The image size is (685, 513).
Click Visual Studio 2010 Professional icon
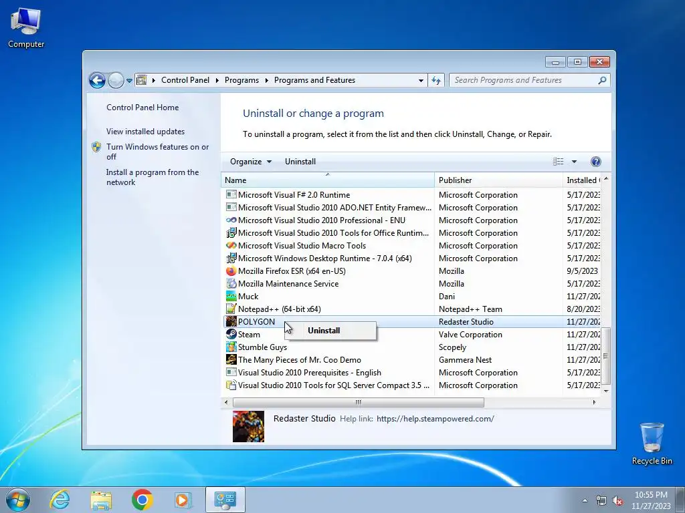point(231,220)
